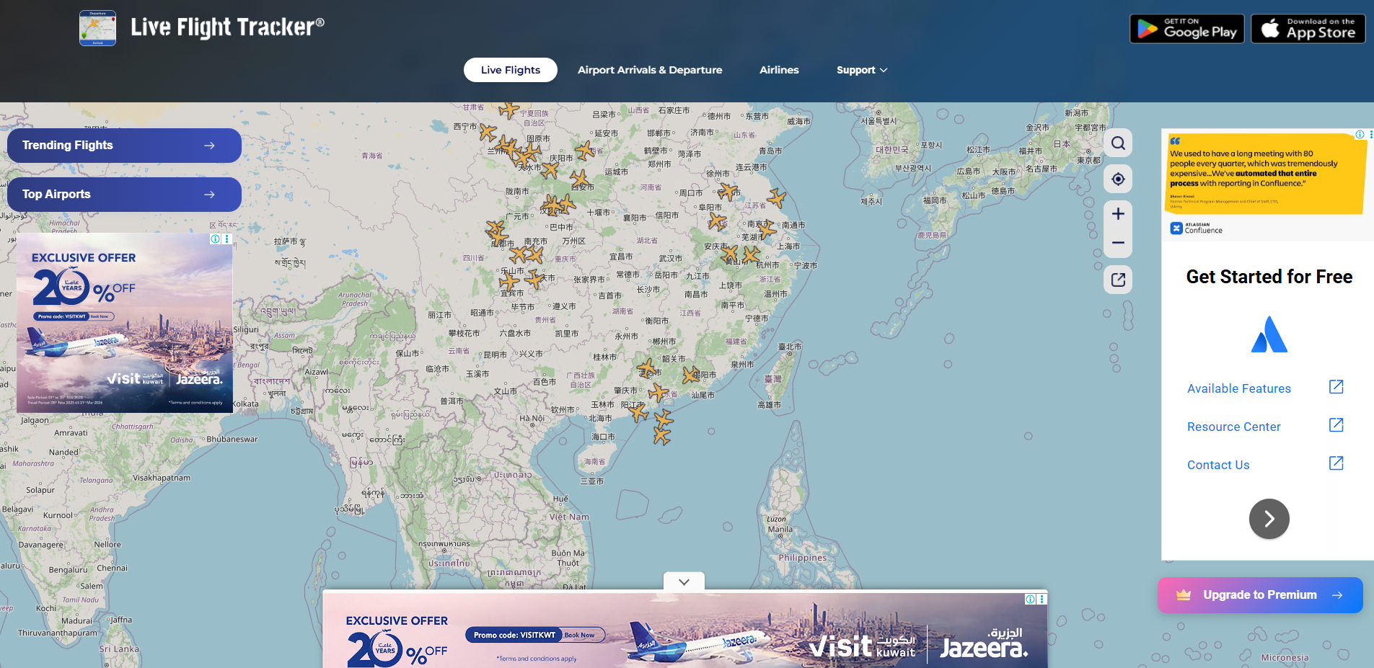Open Airport Arrivals & Departure tab

pos(649,70)
